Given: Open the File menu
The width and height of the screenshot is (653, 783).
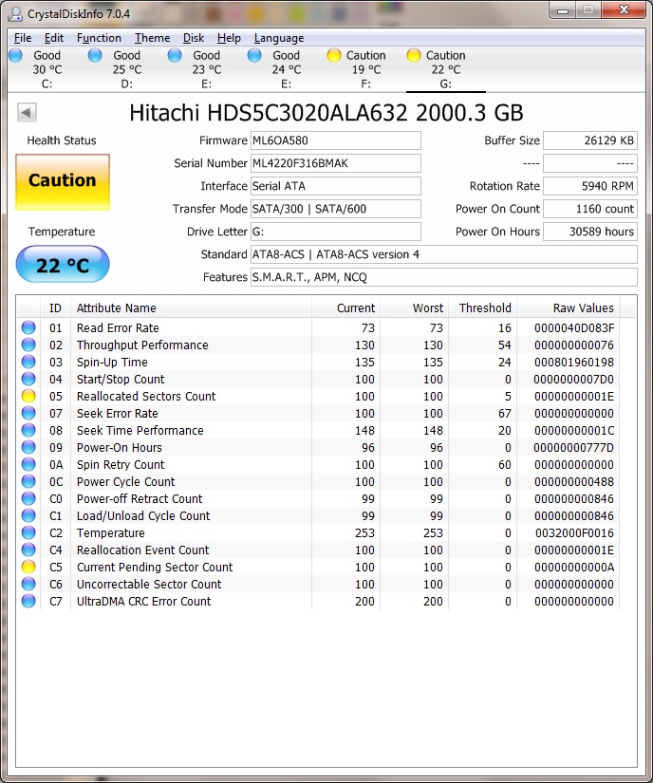Looking at the screenshot, I should click(x=23, y=38).
